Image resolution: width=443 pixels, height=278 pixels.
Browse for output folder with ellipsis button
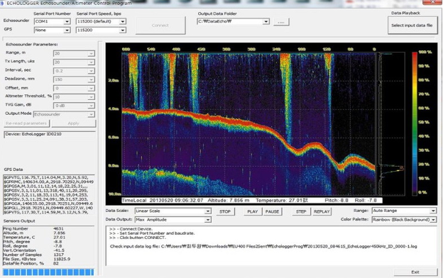281,22
